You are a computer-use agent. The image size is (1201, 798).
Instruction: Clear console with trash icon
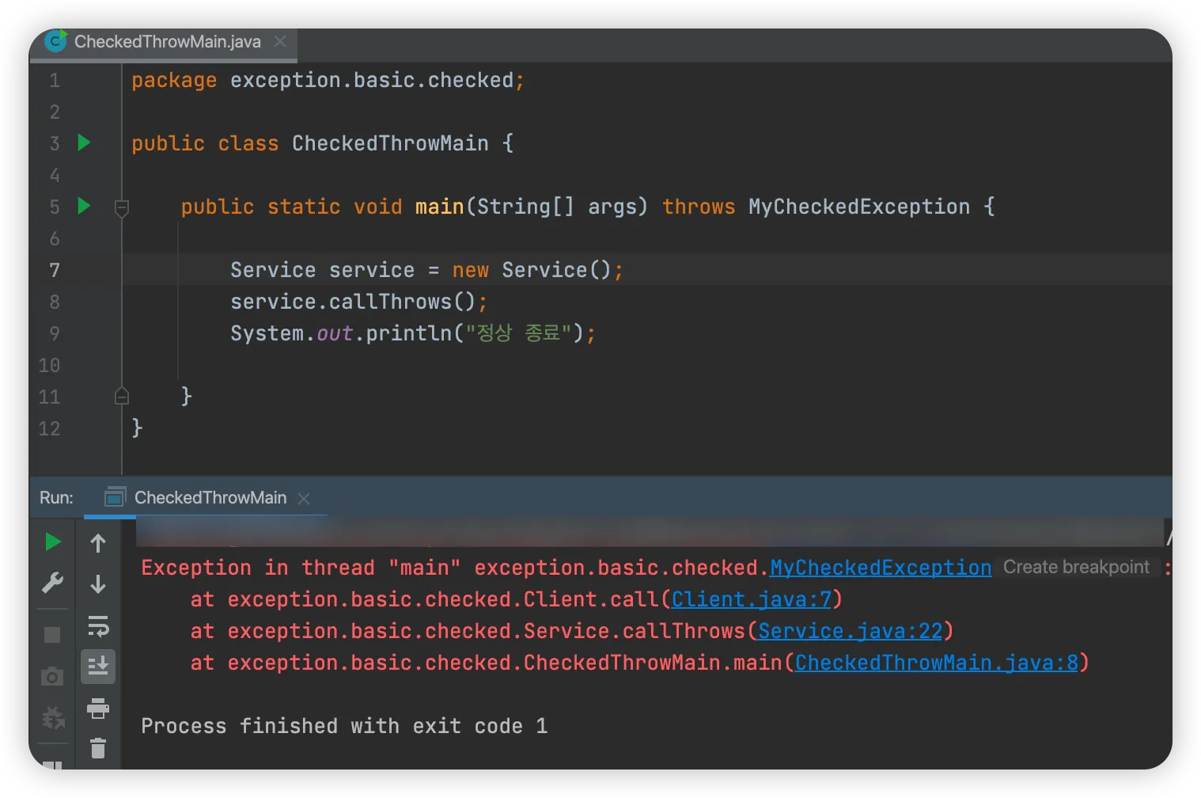click(98, 748)
